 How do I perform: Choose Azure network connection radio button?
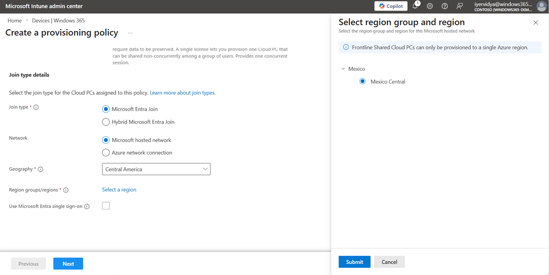pos(106,152)
